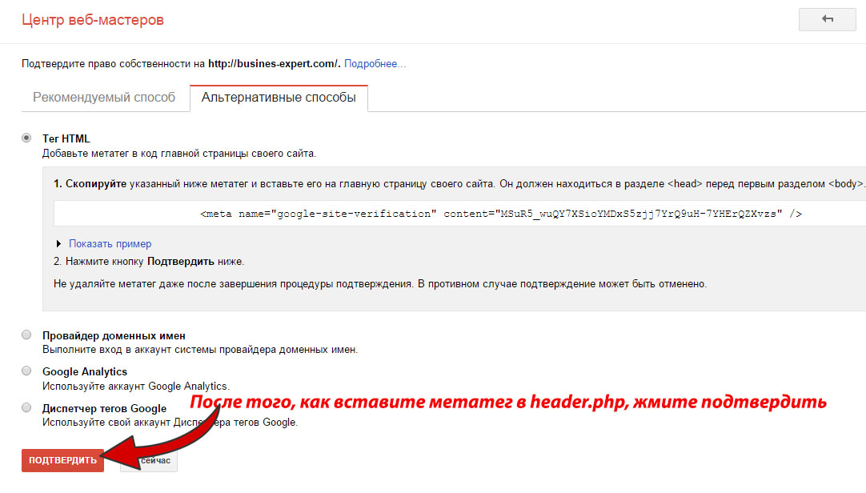
Task: Click the red ПОДТВЕРДИТЬ button
Action: tap(62, 460)
